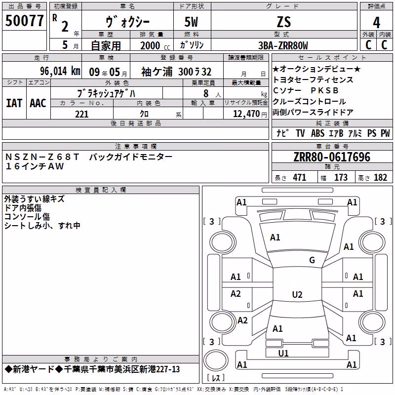Click the note 16インチAW
The image size is (395, 395).
point(35,166)
